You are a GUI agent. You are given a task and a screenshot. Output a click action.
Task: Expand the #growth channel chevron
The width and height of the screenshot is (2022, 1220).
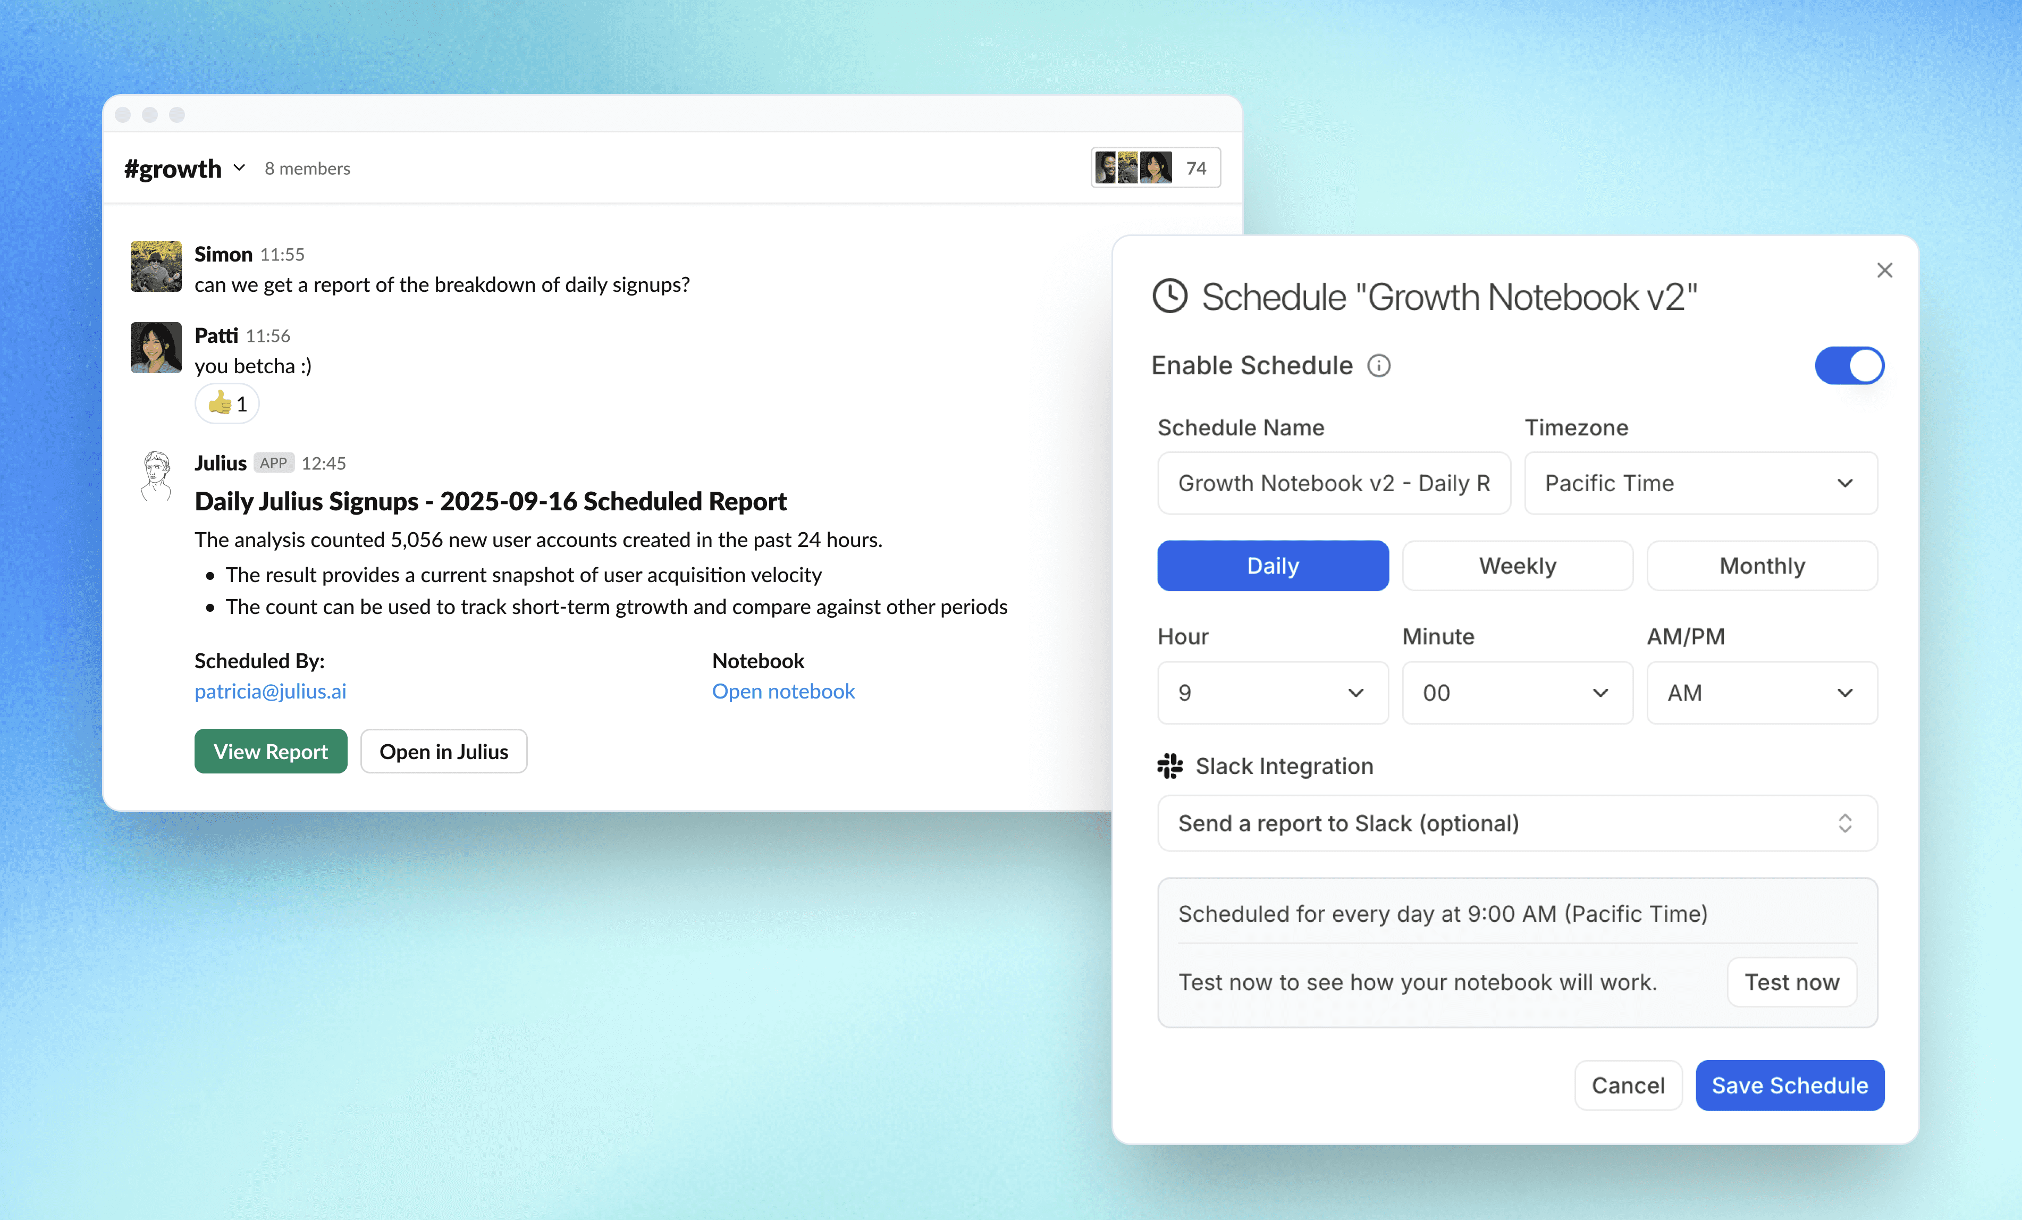(x=239, y=168)
